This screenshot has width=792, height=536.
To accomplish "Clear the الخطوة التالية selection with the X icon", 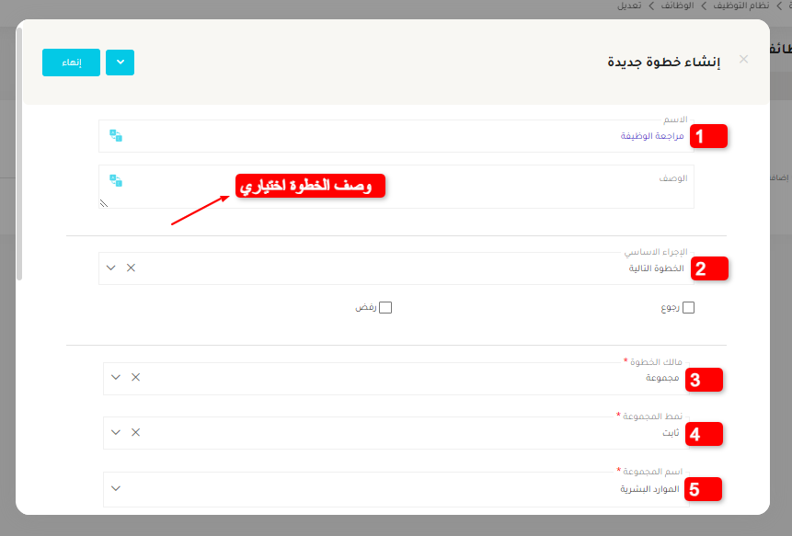I will 132,268.
